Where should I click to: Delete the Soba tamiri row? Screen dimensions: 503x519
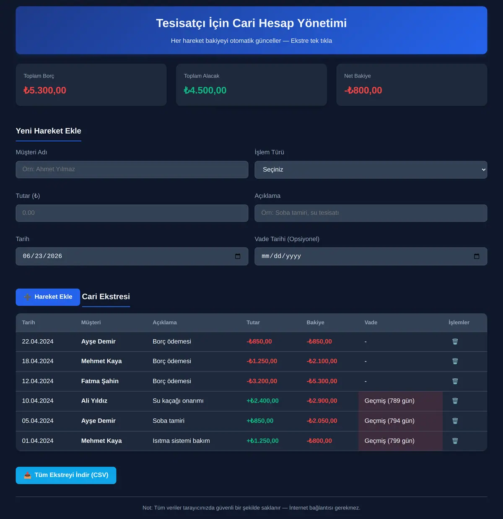[455, 421]
